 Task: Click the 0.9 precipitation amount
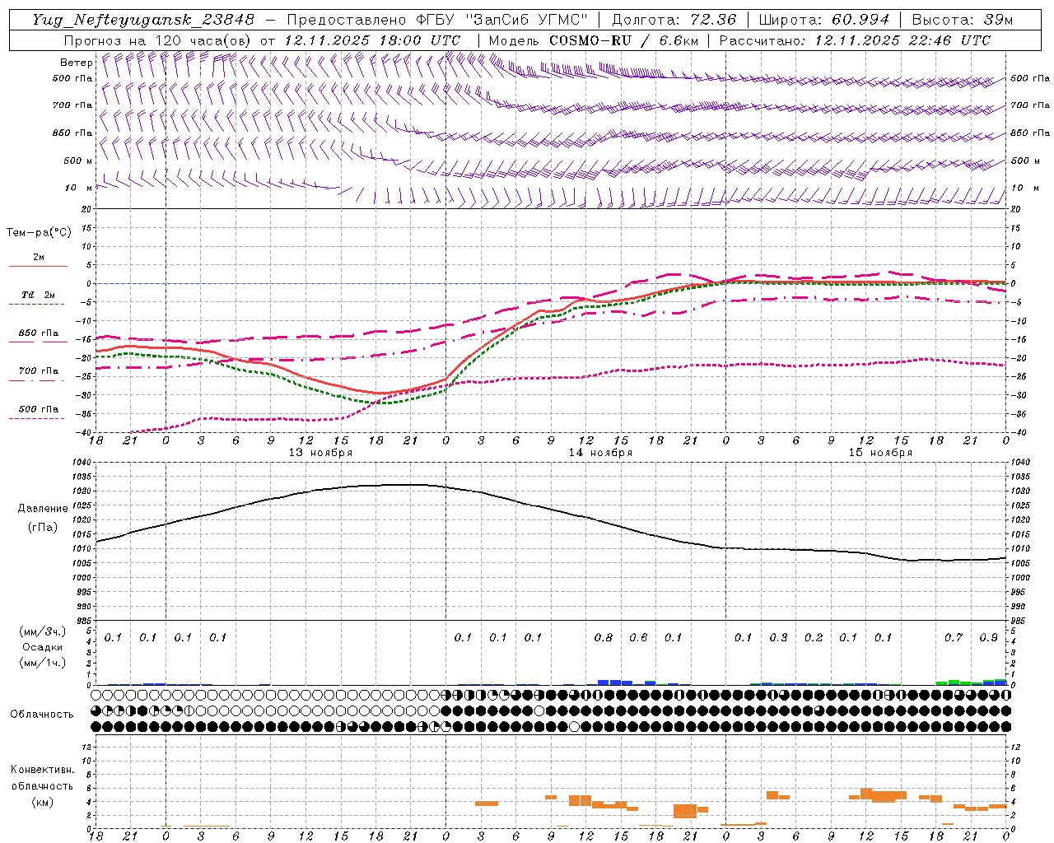(x=988, y=637)
